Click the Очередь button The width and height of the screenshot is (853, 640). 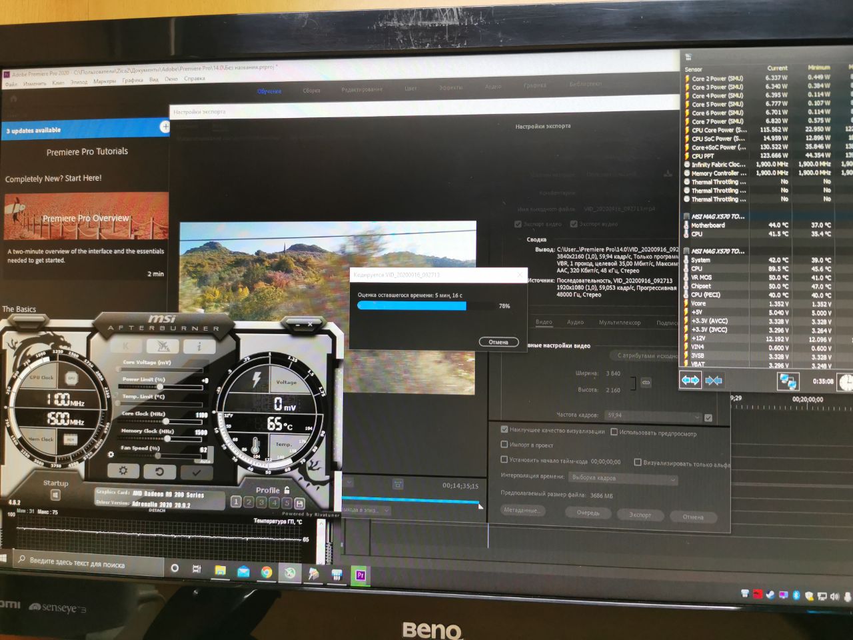tap(588, 513)
